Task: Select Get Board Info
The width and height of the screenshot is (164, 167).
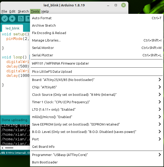Action: [x=97, y=147]
